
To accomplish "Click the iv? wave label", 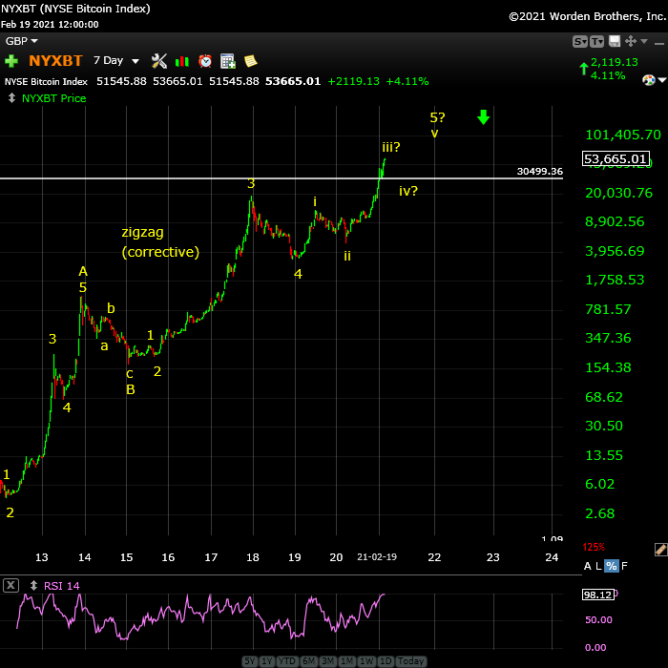I will click(x=408, y=191).
